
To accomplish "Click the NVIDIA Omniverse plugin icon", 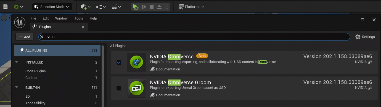I will [136, 62].
